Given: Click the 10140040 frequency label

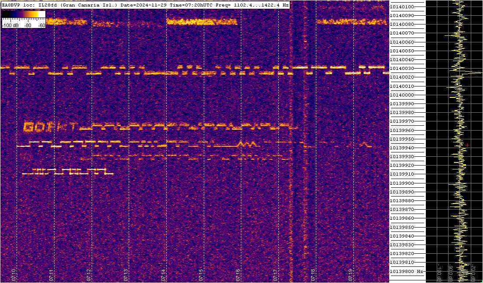Looking at the screenshot, I should [x=401, y=59].
